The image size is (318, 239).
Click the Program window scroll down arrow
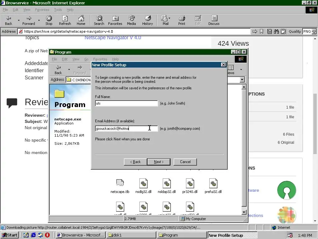click(244, 212)
